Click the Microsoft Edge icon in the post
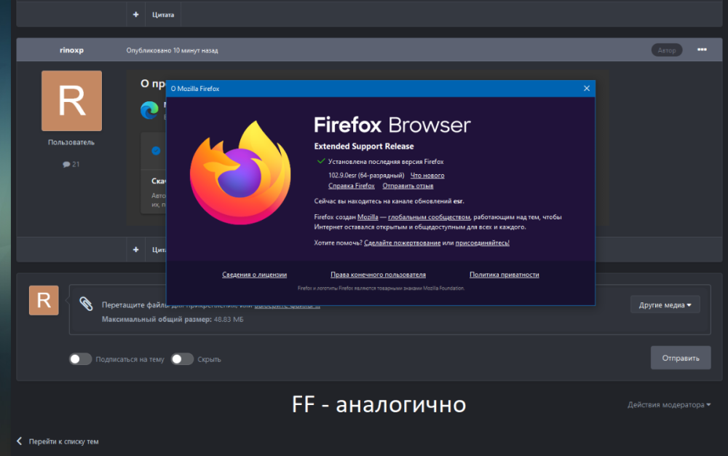The image size is (728, 456). 150,110
